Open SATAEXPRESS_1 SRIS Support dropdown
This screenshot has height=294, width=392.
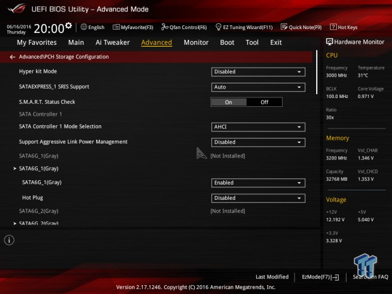click(x=258, y=87)
